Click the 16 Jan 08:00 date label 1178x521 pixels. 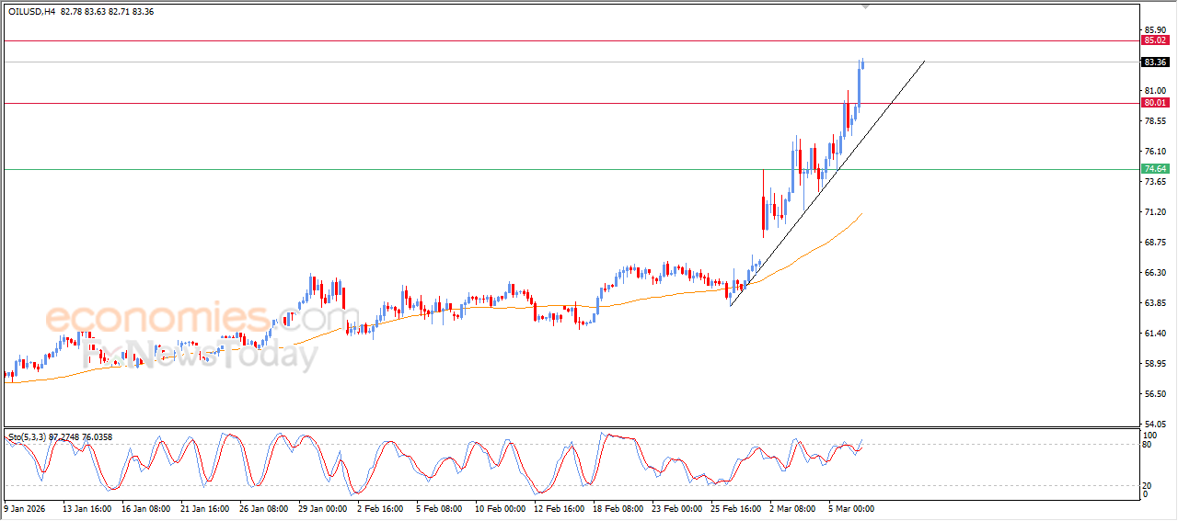tap(145, 507)
